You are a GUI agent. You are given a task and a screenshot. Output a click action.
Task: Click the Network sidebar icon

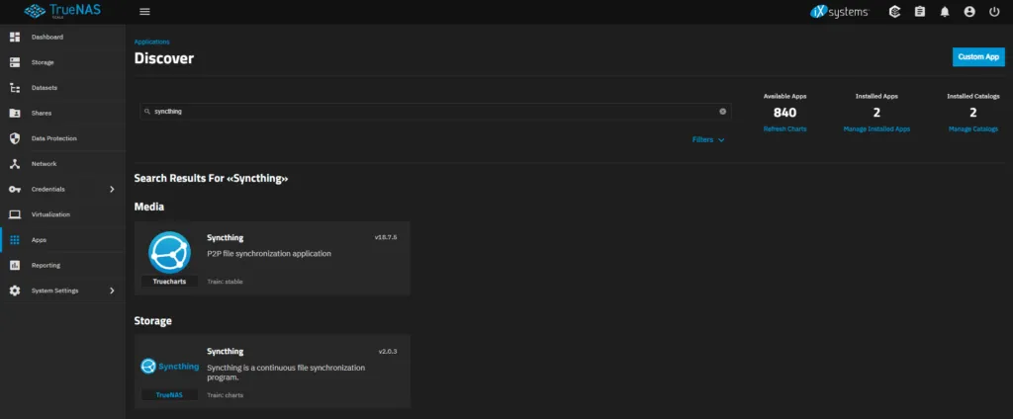(x=15, y=164)
